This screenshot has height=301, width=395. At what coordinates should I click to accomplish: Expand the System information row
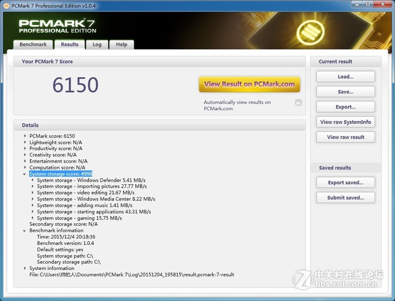[25, 268]
